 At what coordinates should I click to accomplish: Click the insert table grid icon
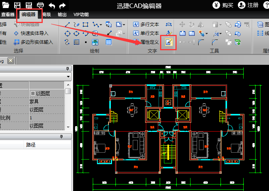pos(109,42)
